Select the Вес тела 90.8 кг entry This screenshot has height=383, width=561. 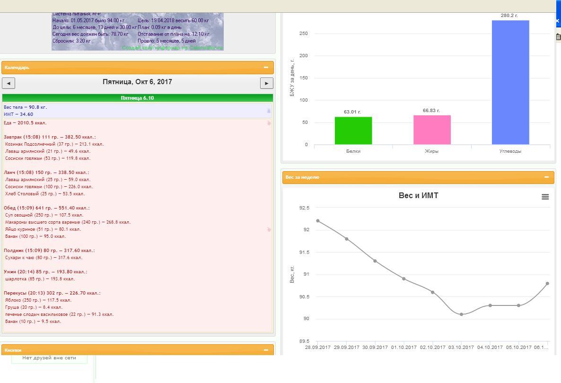[x=26, y=107]
